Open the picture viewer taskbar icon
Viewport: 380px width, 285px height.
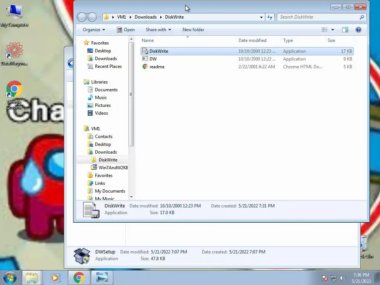pos(102,278)
